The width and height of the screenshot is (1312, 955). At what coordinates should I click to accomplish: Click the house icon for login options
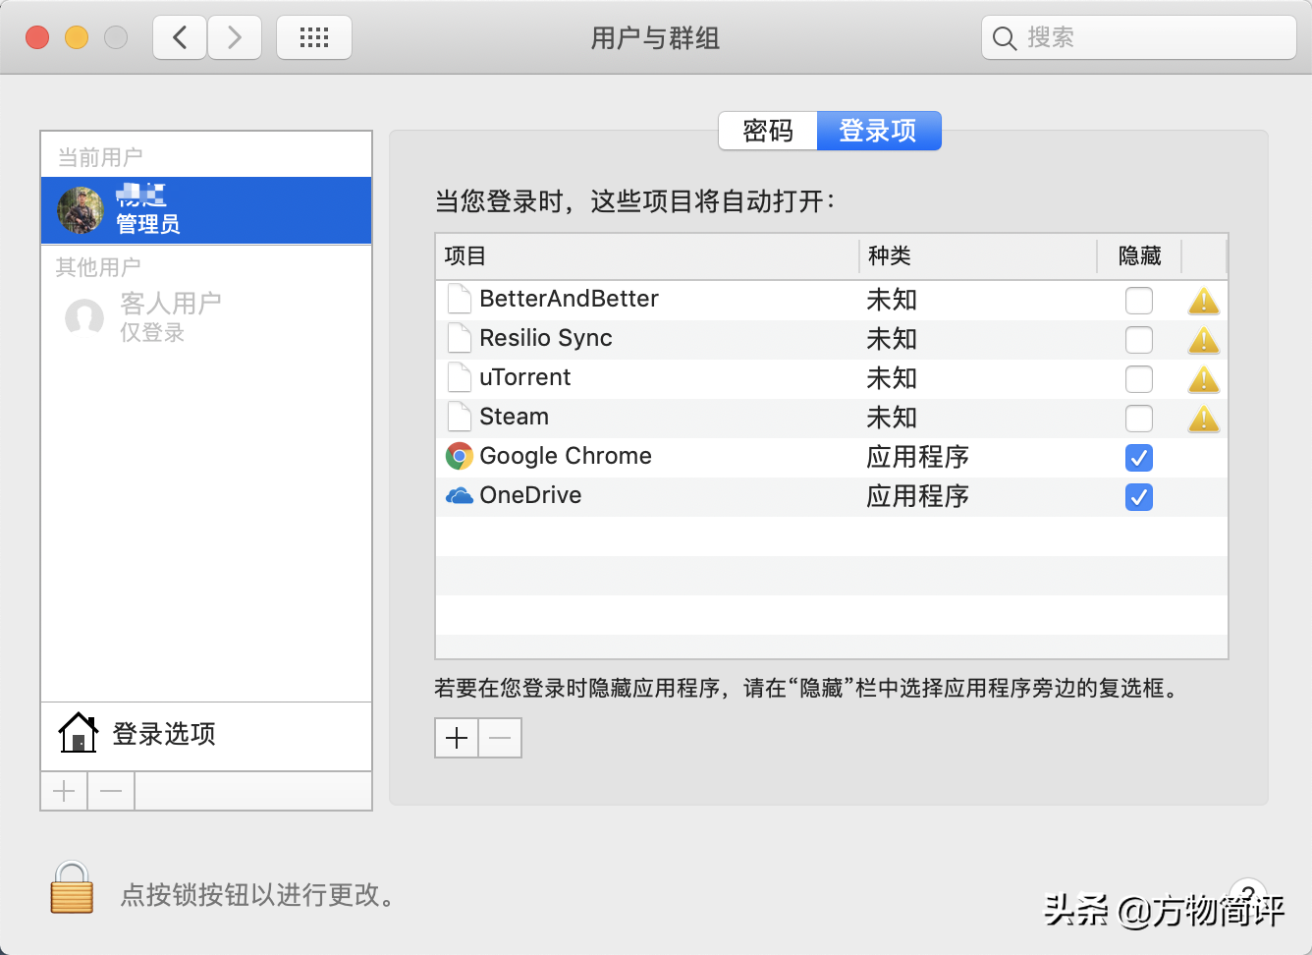[79, 733]
